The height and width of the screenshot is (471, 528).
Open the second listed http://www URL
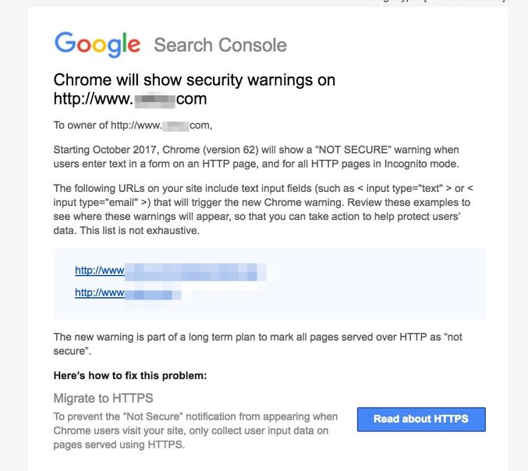(100, 293)
